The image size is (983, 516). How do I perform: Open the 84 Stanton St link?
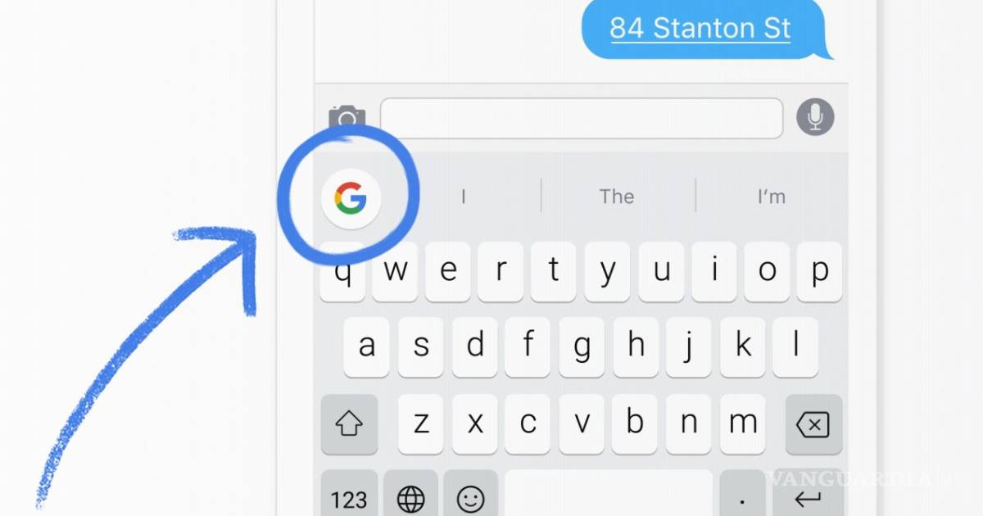[x=700, y=29]
